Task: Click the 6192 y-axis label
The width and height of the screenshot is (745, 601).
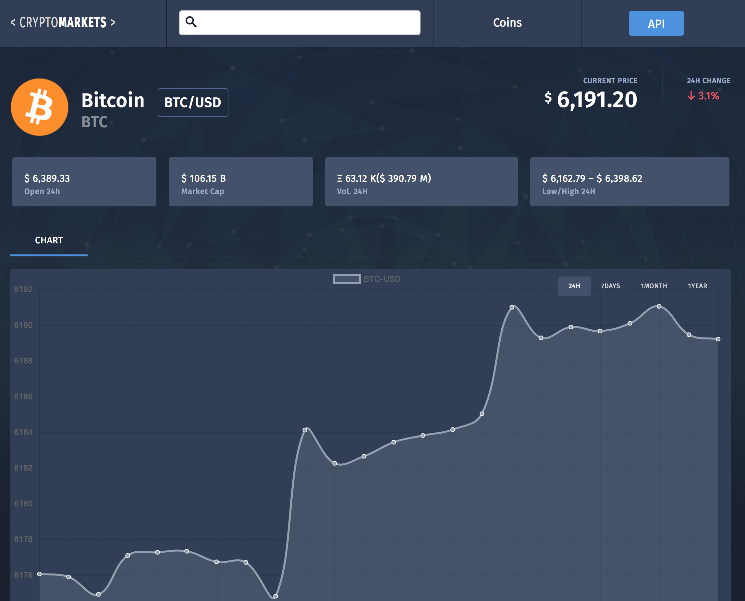Action: pos(23,289)
